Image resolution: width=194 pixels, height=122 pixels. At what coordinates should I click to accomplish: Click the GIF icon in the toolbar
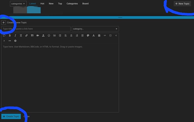[x=105, y=36]
